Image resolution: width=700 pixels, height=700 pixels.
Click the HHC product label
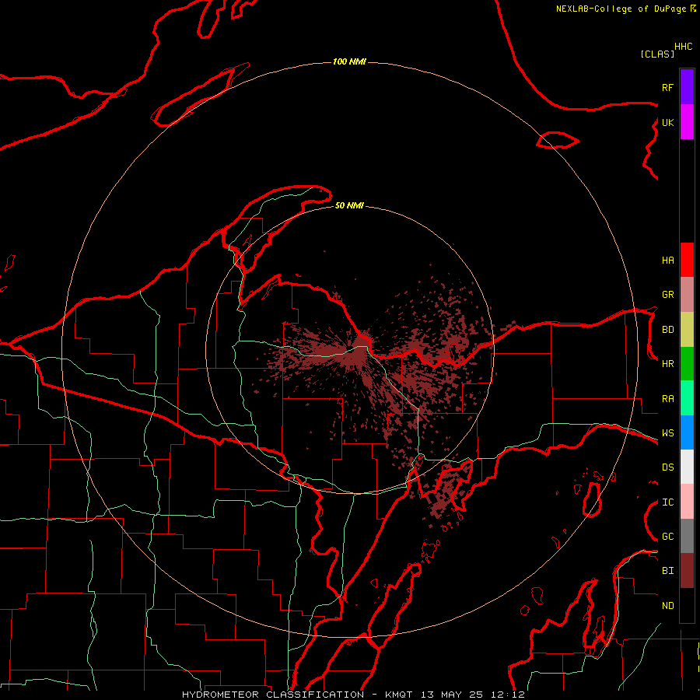[x=683, y=47]
